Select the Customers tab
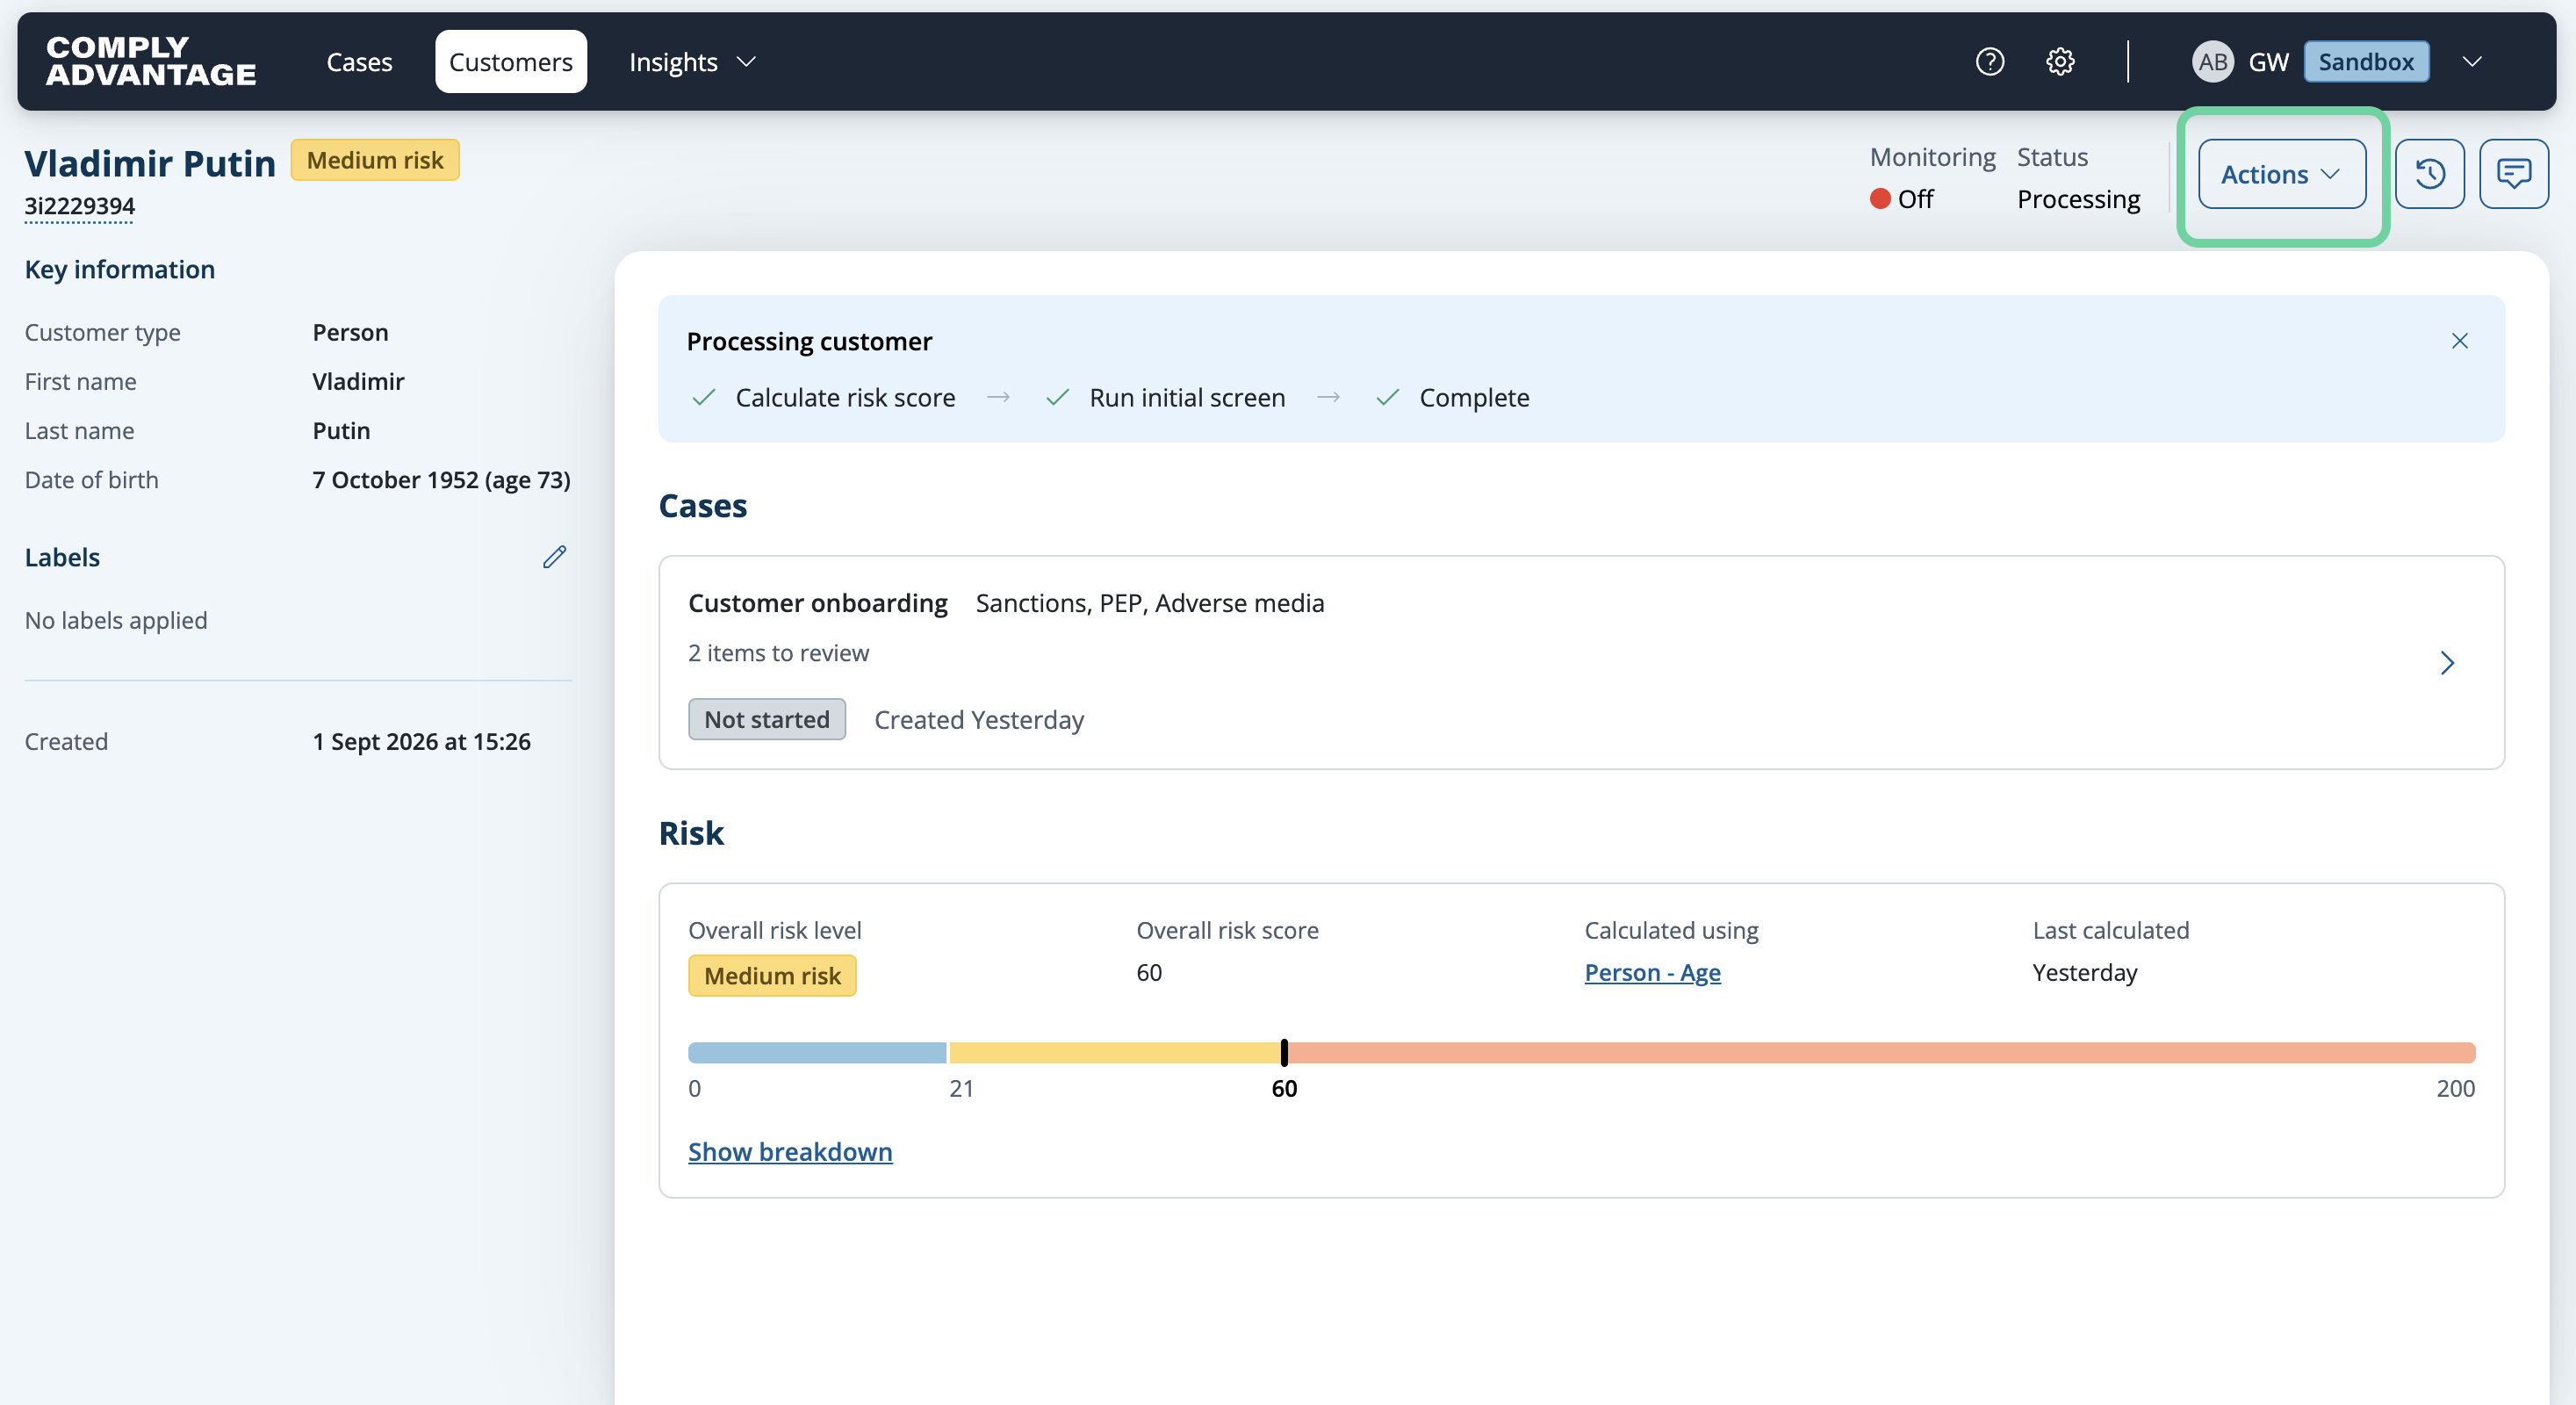This screenshot has height=1405, width=2576. coord(510,62)
